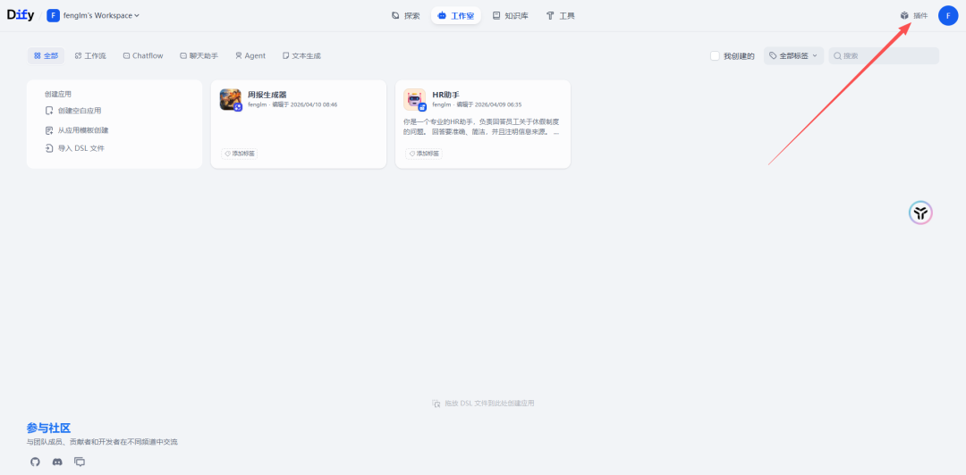The width and height of the screenshot is (966, 475).
Task: Add a tag to HR助手
Action: [424, 154]
